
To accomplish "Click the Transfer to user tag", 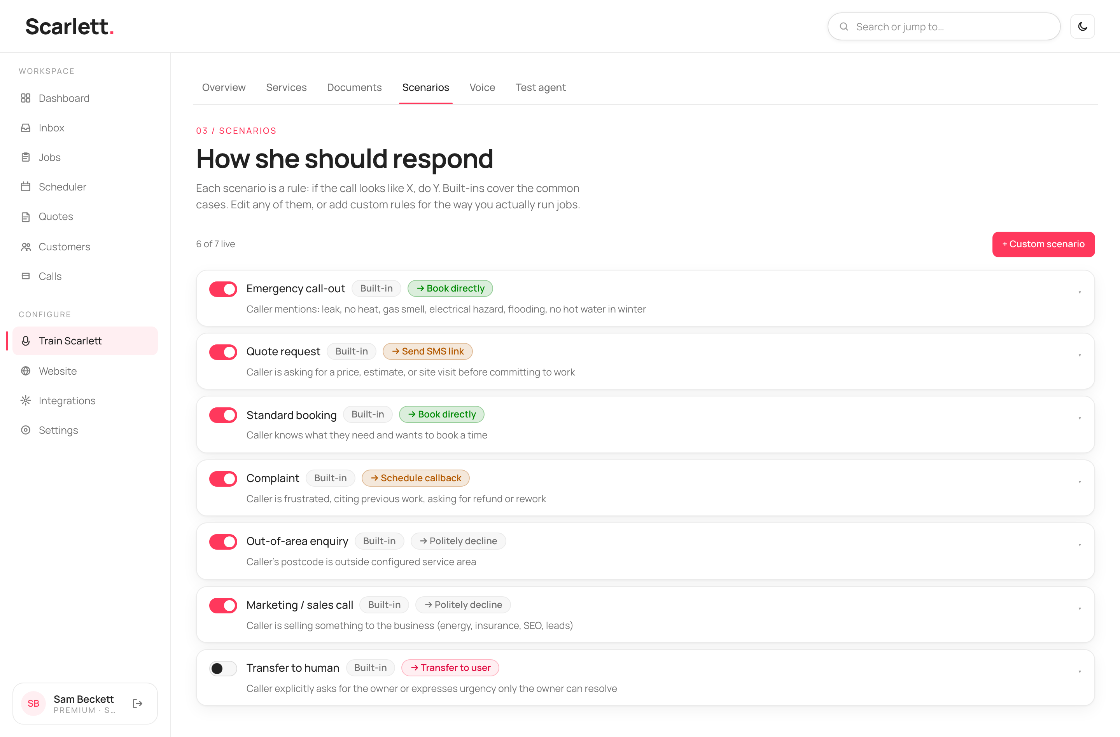I will (450, 668).
